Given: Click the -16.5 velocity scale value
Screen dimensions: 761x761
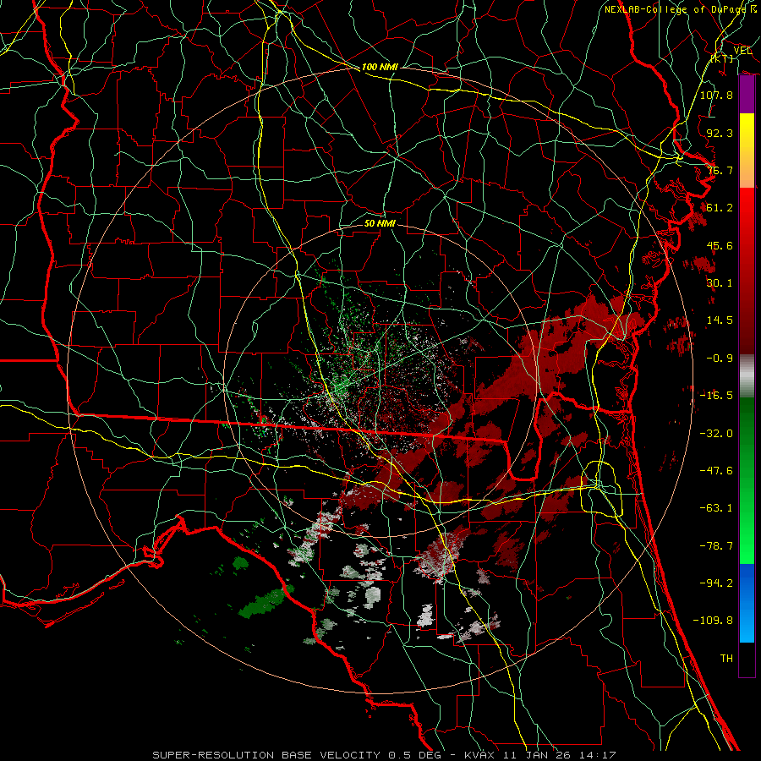Looking at the screenshot, I should pos(716,396).
